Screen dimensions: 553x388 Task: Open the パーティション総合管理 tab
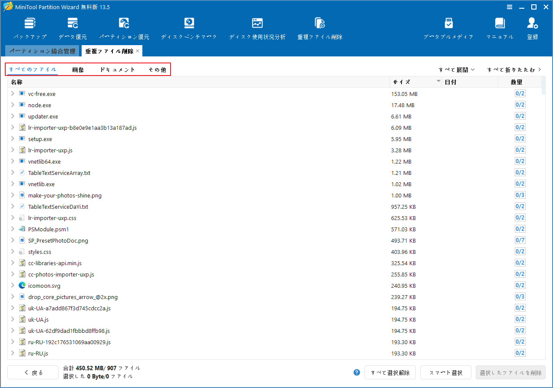pyautogui.click(x=42, y=51)
